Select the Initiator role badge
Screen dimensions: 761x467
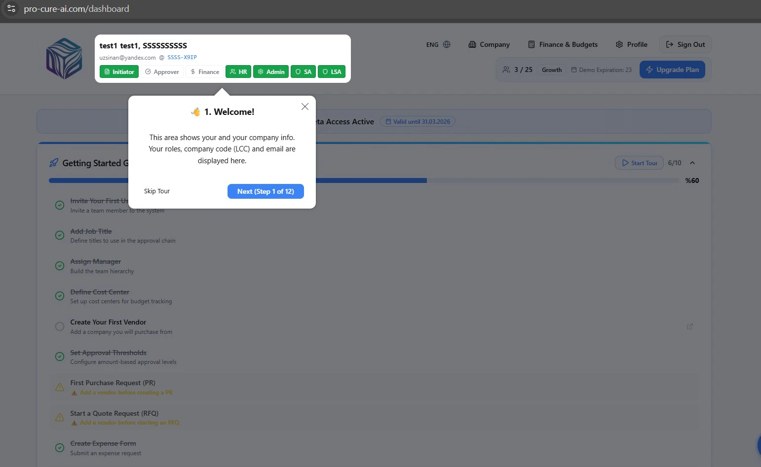pos(119,72)
